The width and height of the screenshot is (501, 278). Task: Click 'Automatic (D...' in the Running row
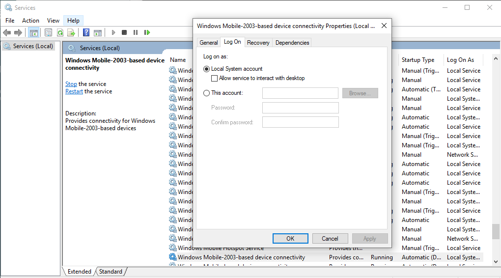(421, 257)
